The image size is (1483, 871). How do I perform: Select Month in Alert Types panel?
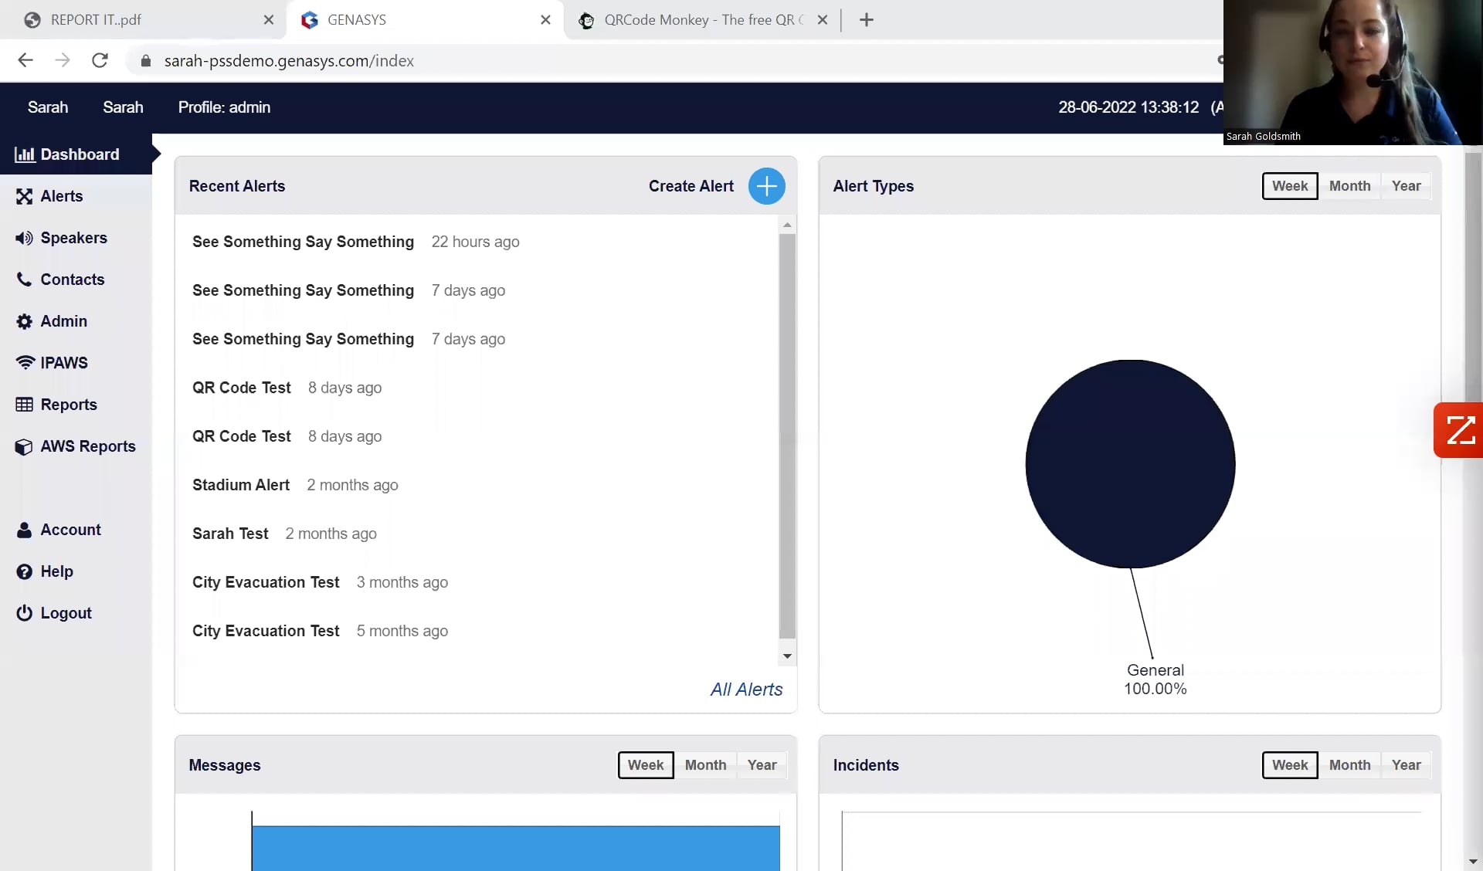tap(1349, 186)
